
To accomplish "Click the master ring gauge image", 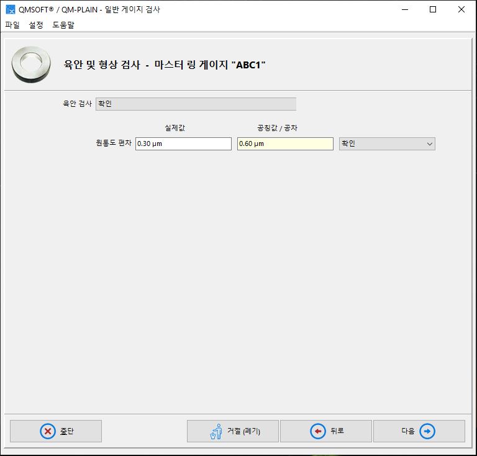I will click(x=31, y=65).
